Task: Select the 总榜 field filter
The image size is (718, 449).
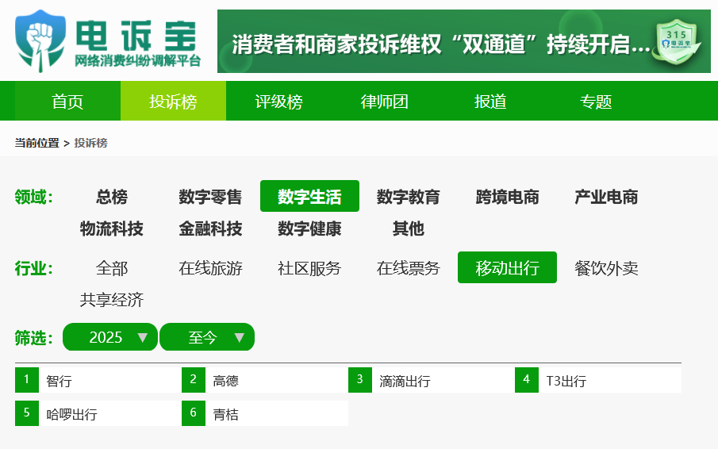Action: click(x=112, y=197)
